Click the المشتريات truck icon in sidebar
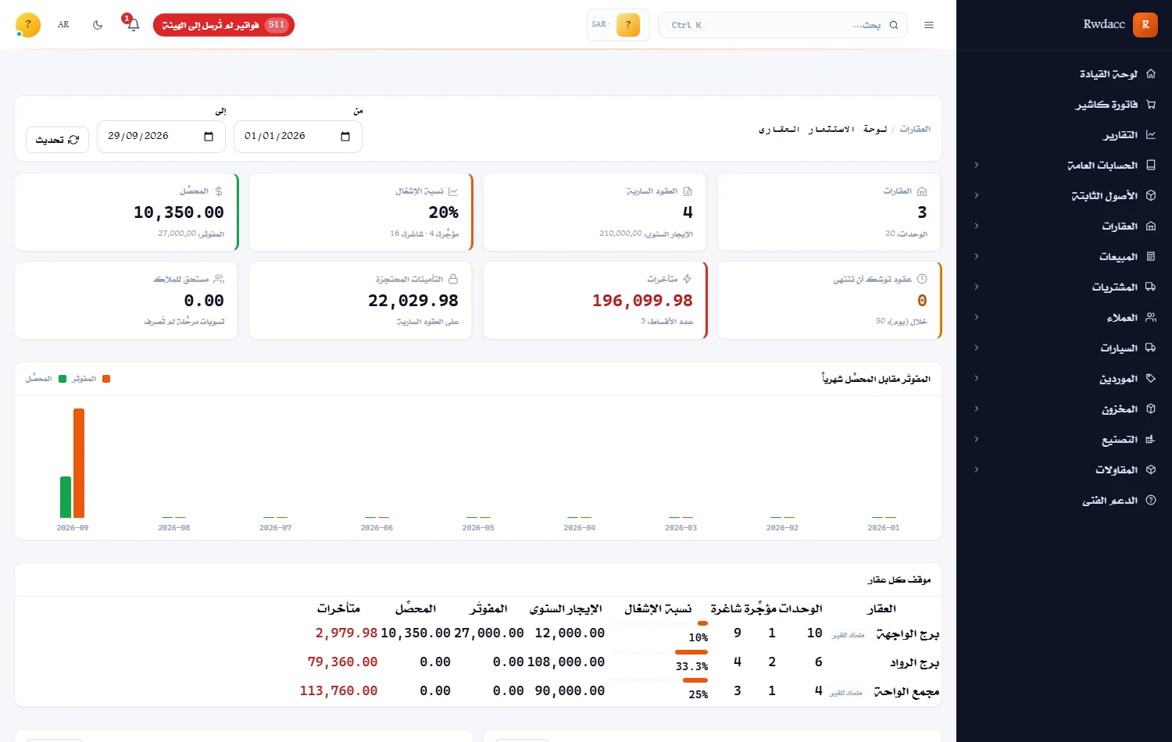The width and height of the screenshot is (1172, 742). click(1150, 287)
